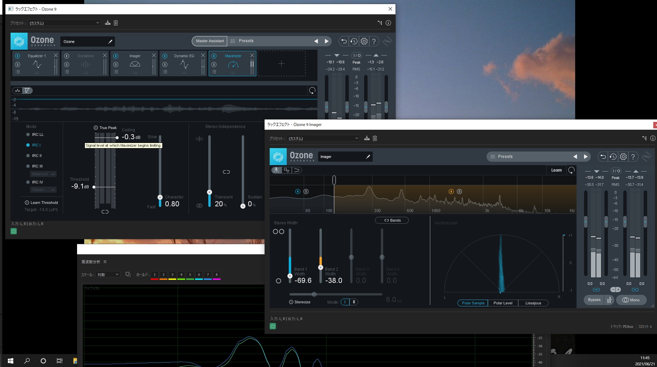Viewport: 657px width, 367px height.
Task: Remove the Dynamic EQ module
Action: coord(203,55)
